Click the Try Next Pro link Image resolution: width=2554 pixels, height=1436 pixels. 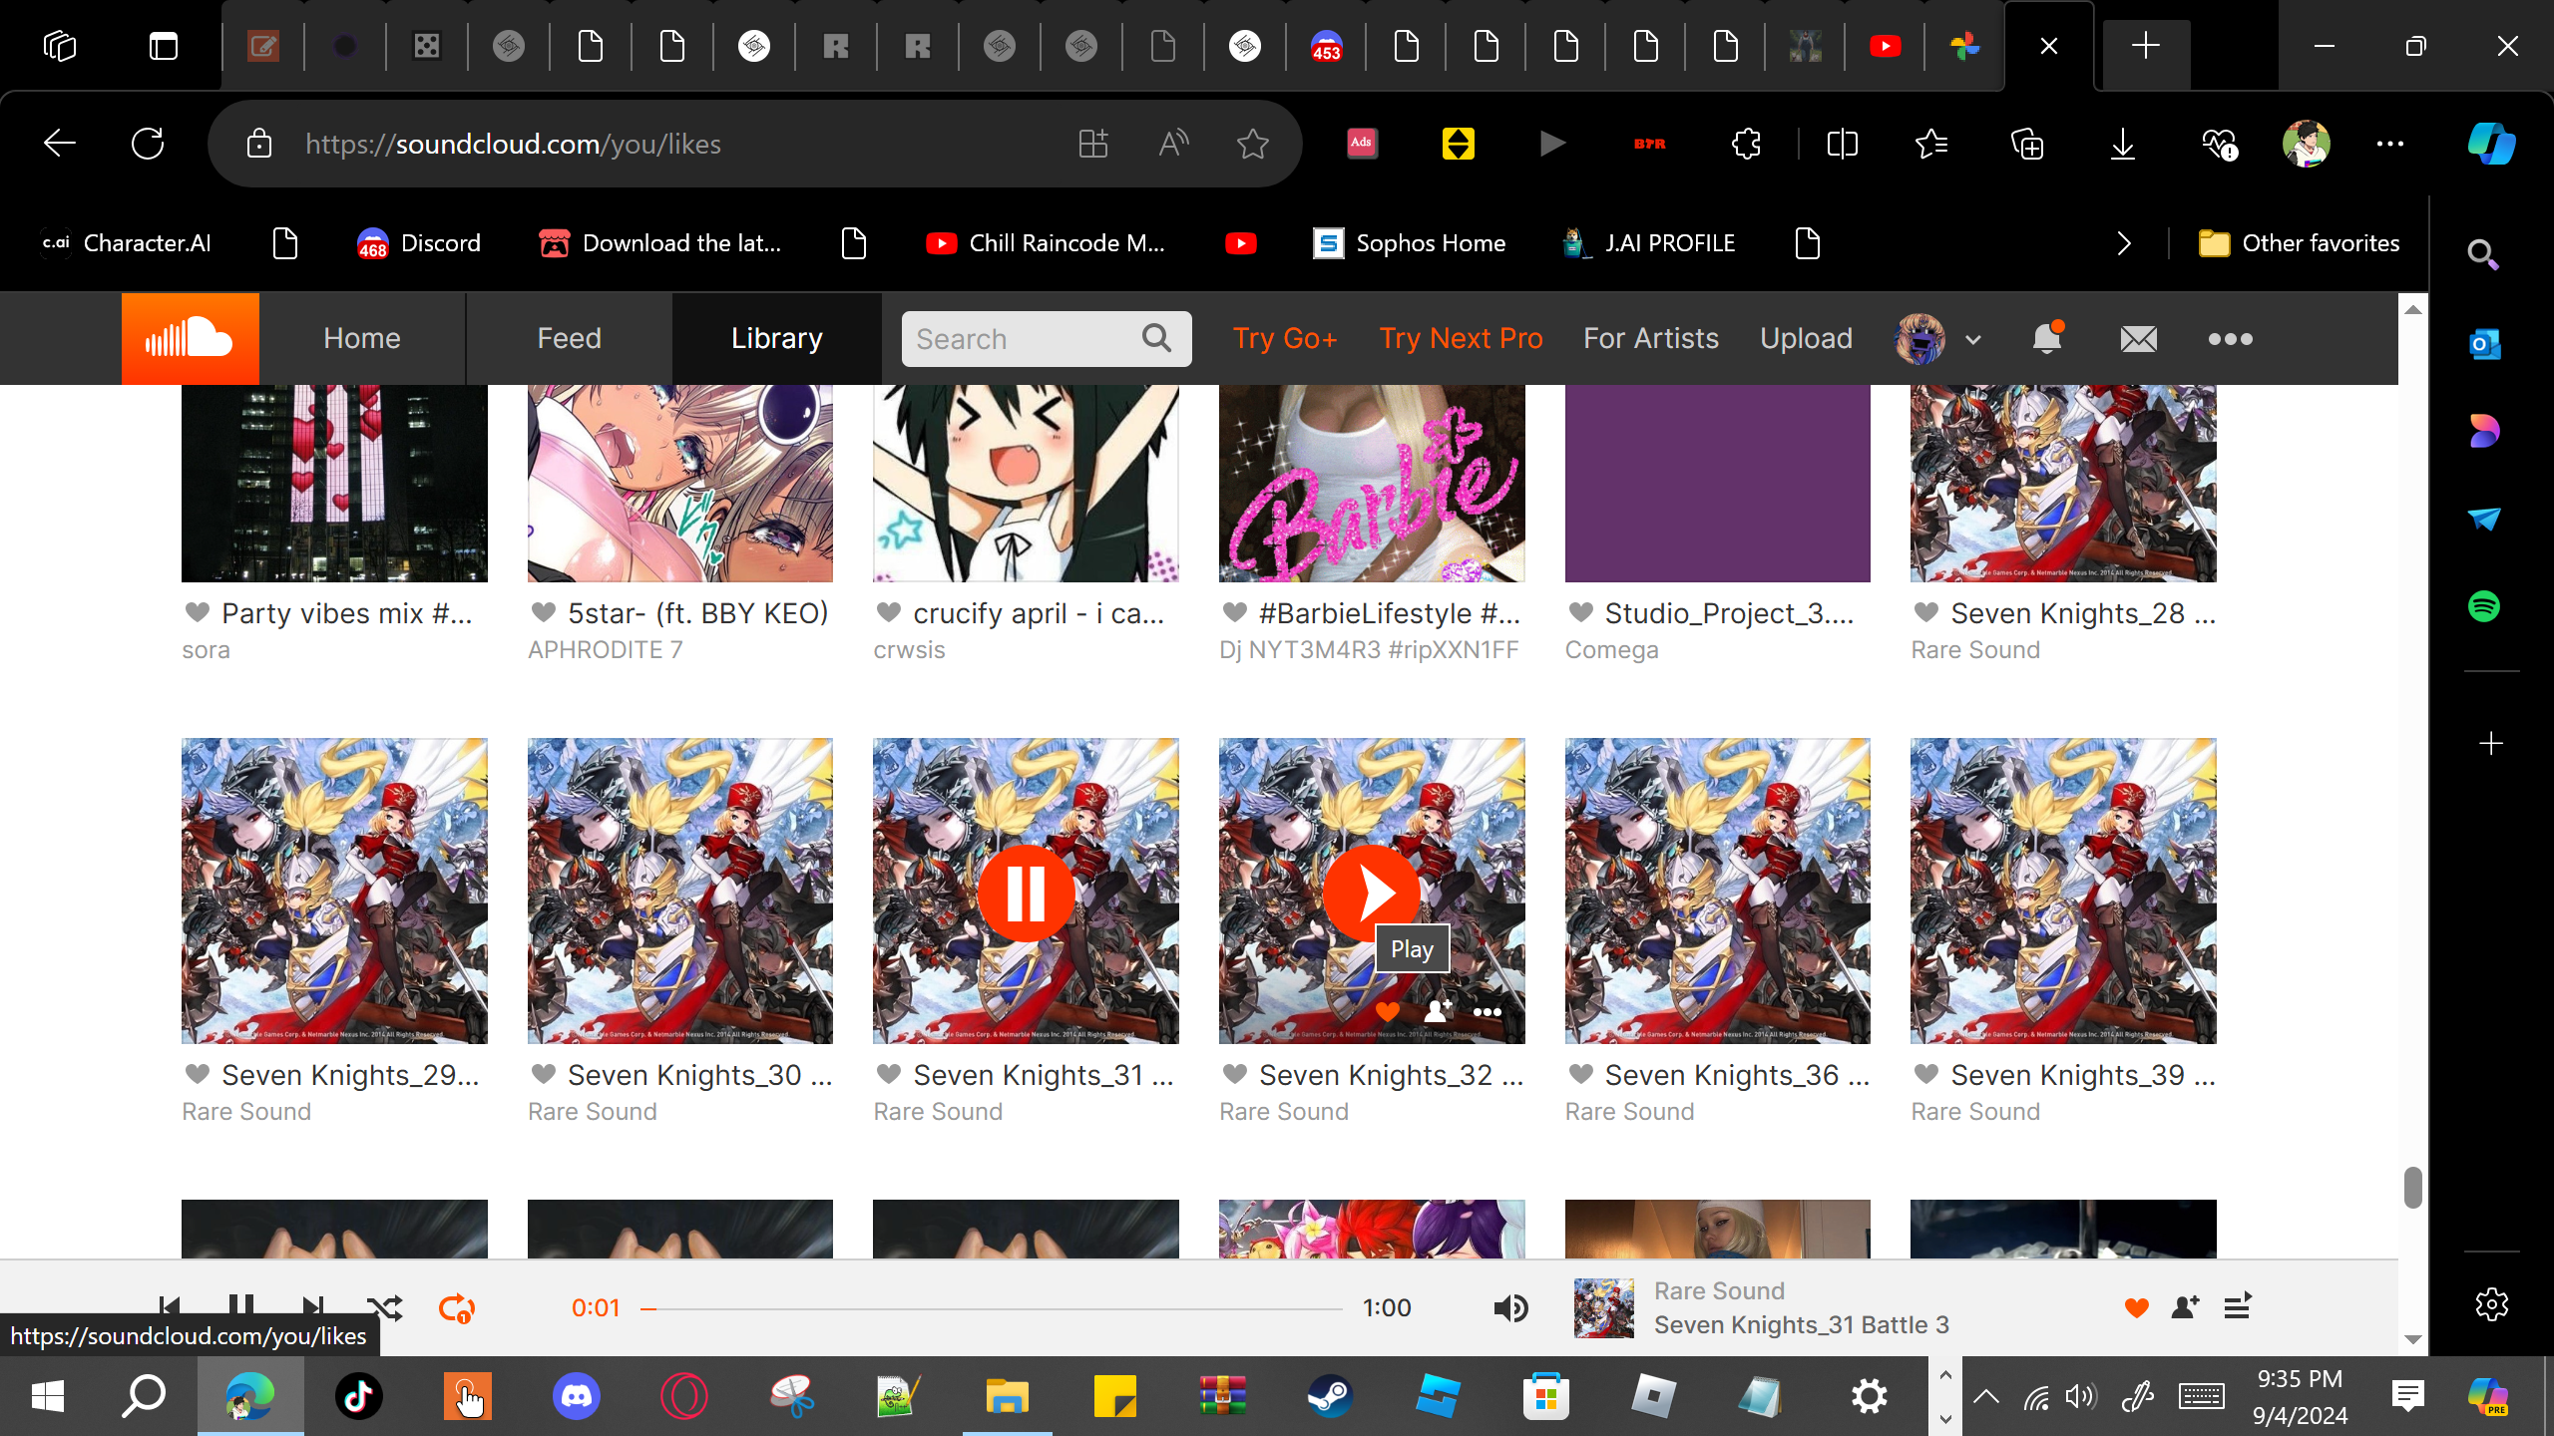coord(1461,339)
